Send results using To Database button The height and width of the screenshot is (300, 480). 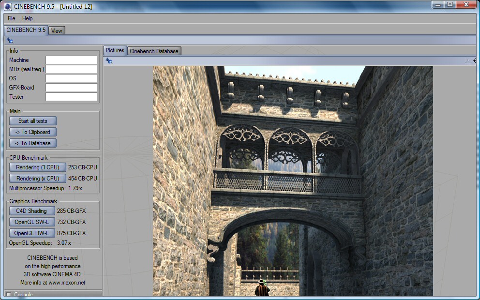point(33,143)
